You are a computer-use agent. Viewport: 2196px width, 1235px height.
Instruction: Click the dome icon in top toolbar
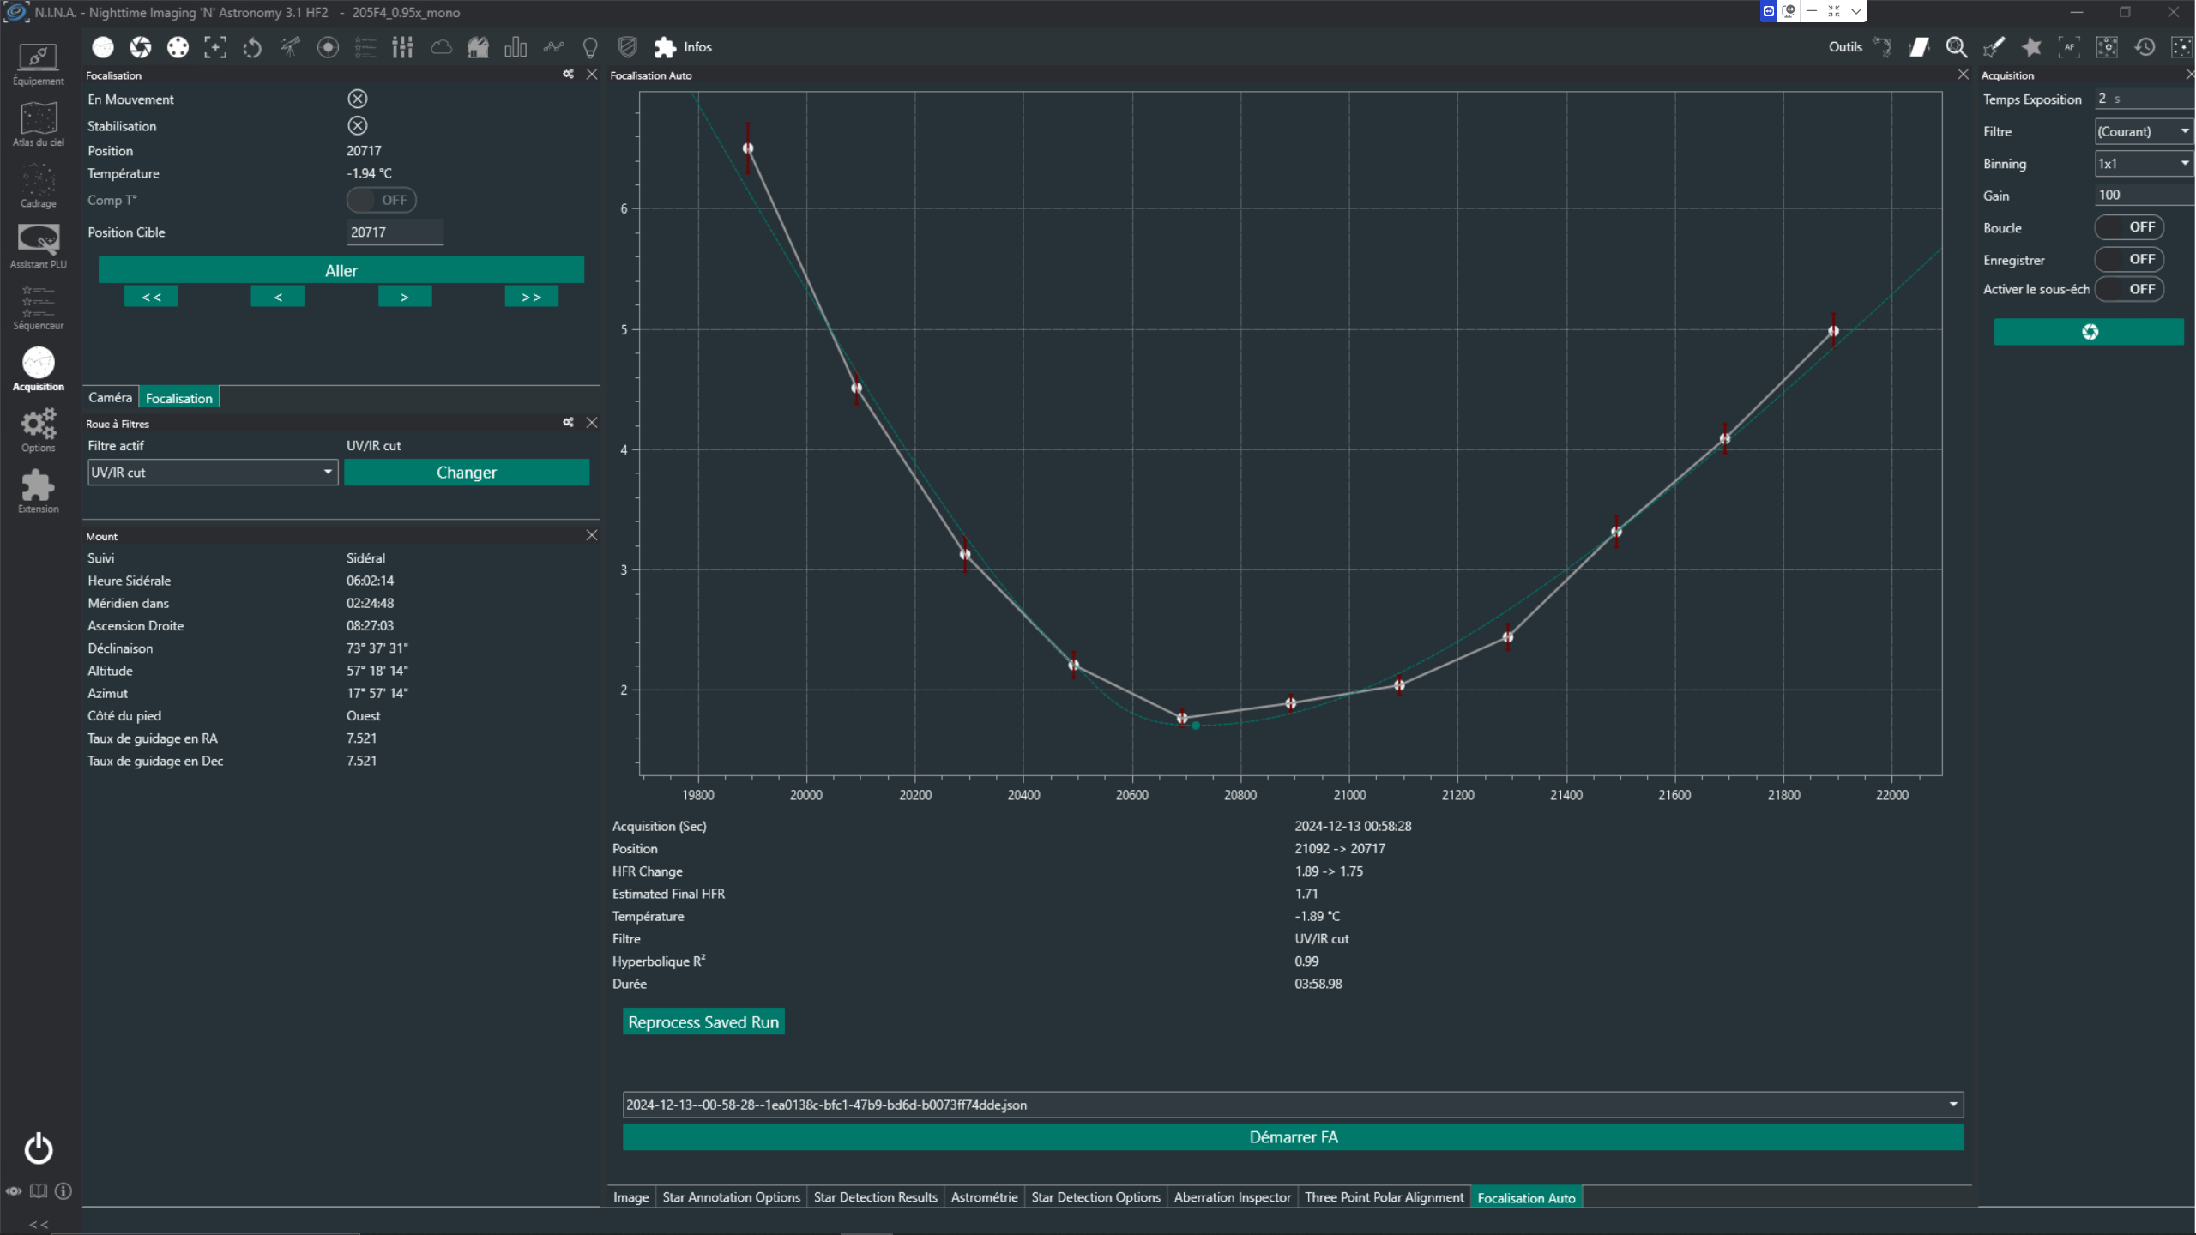pos(478,47)
